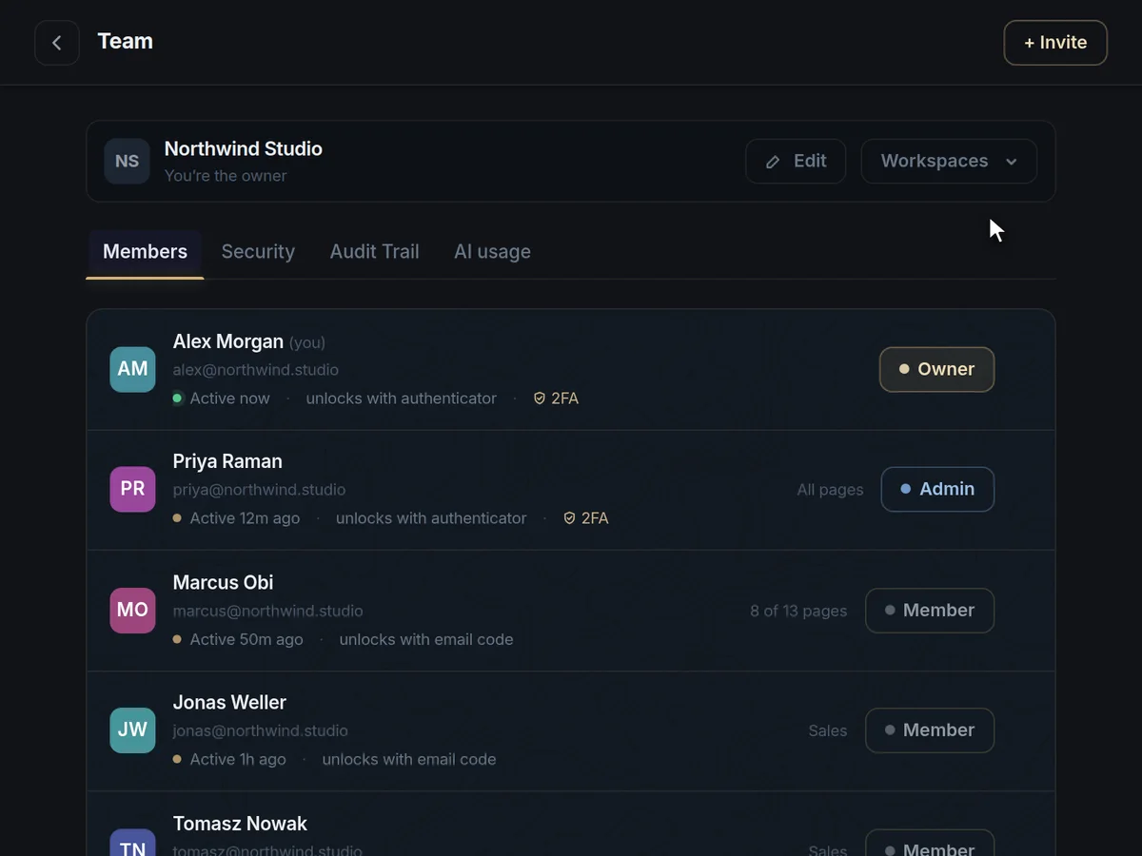The height and width of the screenshot is (856, 1142).
Task: Switch to the Security tab
Action: tap(258, 252)
